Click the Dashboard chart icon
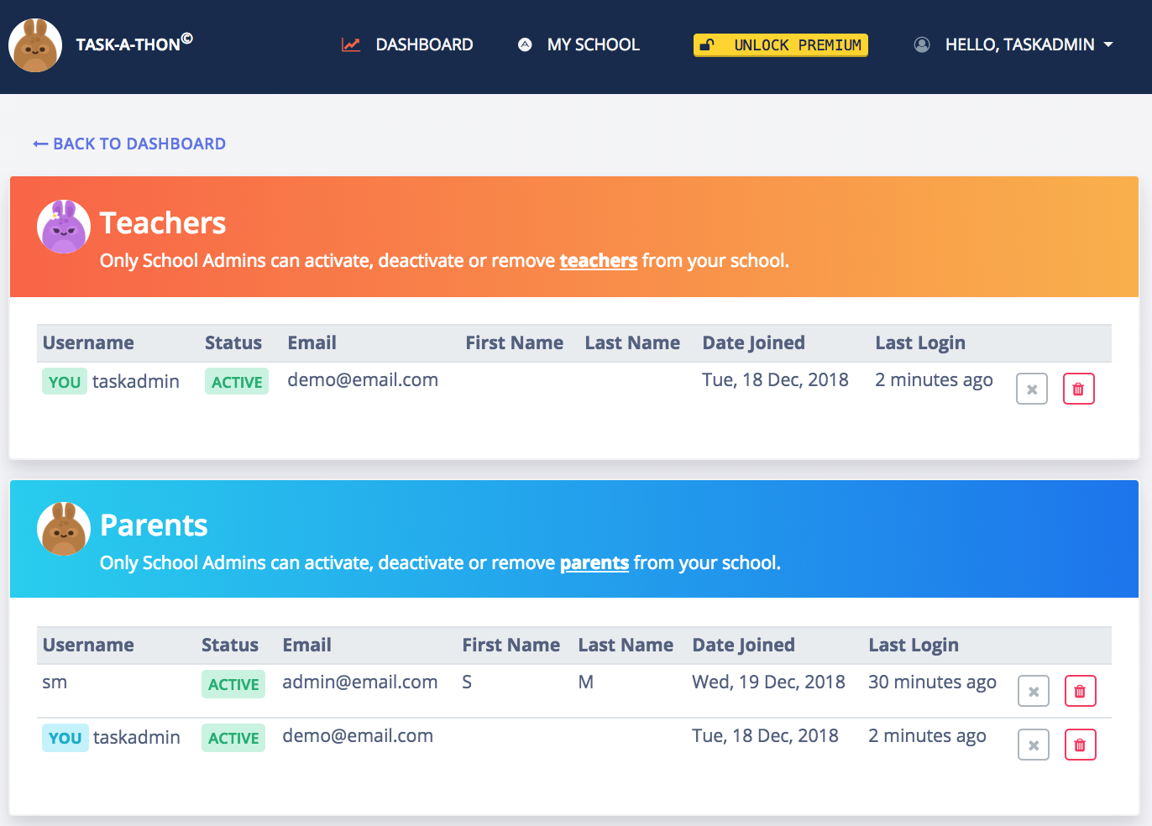The width and height of the screenshot is (1152, 826). 351,44
